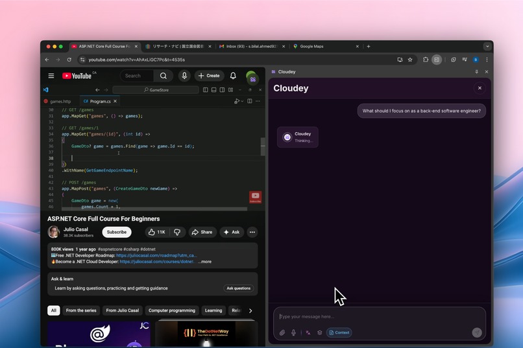This screenshot has width=523, height=348.
Task: Open Julio Casal channel avatar
Action: [53, 232]
